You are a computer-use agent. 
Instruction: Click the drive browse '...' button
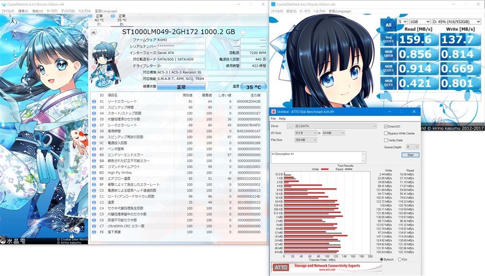coord(290,126)
